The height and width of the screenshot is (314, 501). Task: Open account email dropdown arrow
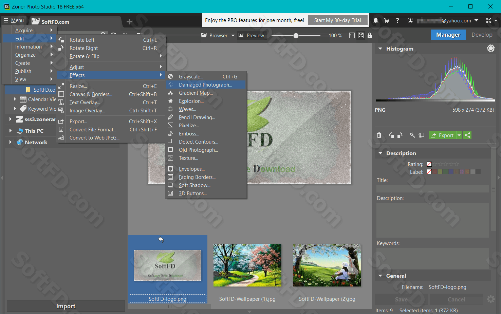476,20
